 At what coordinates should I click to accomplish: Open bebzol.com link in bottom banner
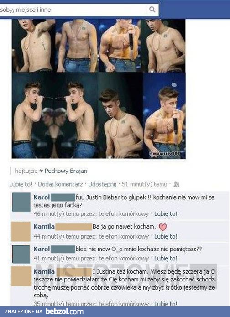(64, 312)
